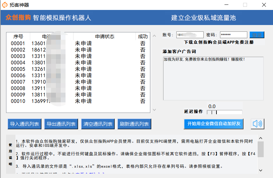This screenshot has width=273, height=178.
Task: Select row 00001 in the list
Action: coord(78,43)
